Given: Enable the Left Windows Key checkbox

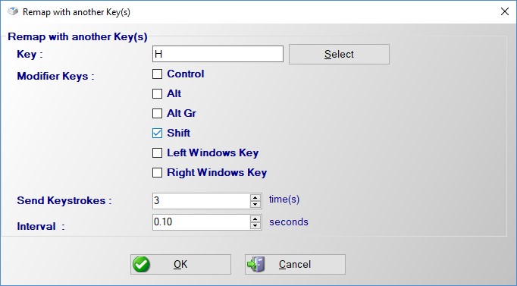Looking at the screenshot, I should click(x=157, y=152).
